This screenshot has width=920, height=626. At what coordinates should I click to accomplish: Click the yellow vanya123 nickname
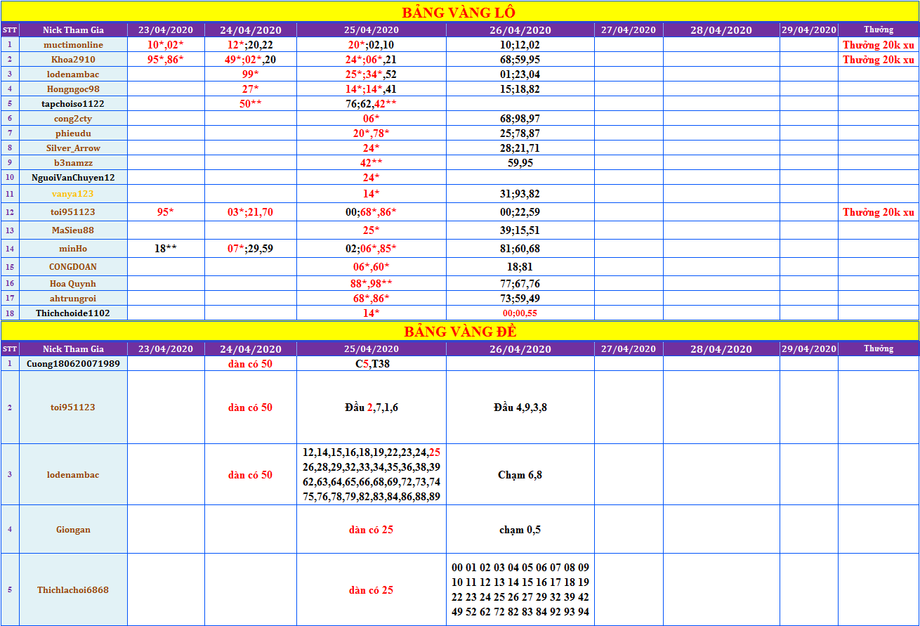(x=73, y=194)
